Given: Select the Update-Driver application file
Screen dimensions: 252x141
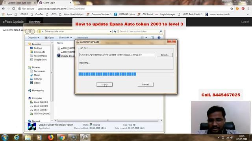Looking at the screenshot, I should pos(66,56).
